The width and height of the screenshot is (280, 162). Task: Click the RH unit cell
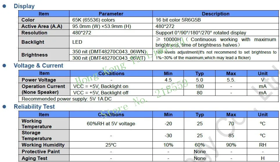[263, 145]
